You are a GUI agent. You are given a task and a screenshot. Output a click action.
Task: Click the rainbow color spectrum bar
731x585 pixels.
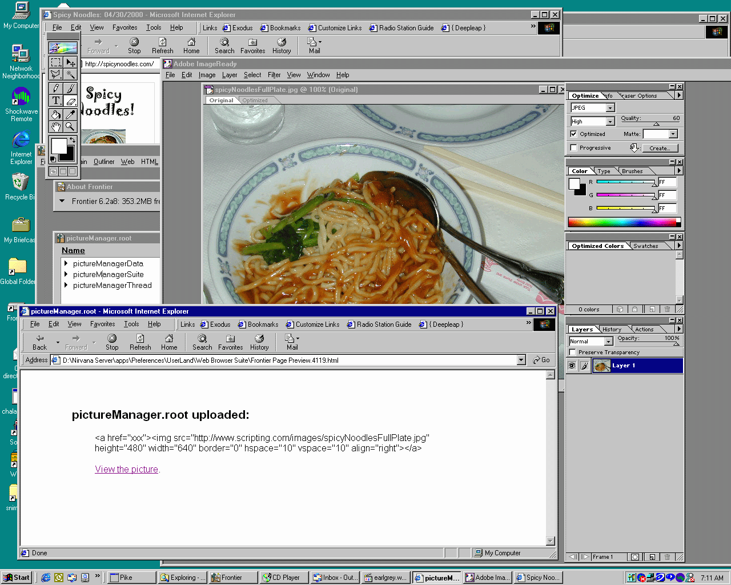coord(622,222)
